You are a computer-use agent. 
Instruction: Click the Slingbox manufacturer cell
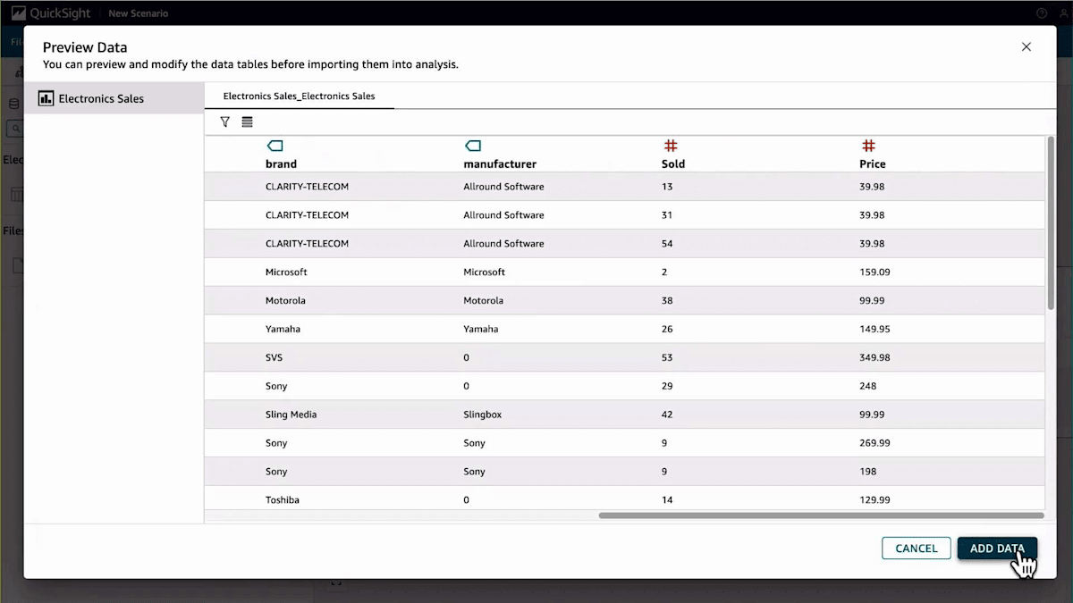484,415
